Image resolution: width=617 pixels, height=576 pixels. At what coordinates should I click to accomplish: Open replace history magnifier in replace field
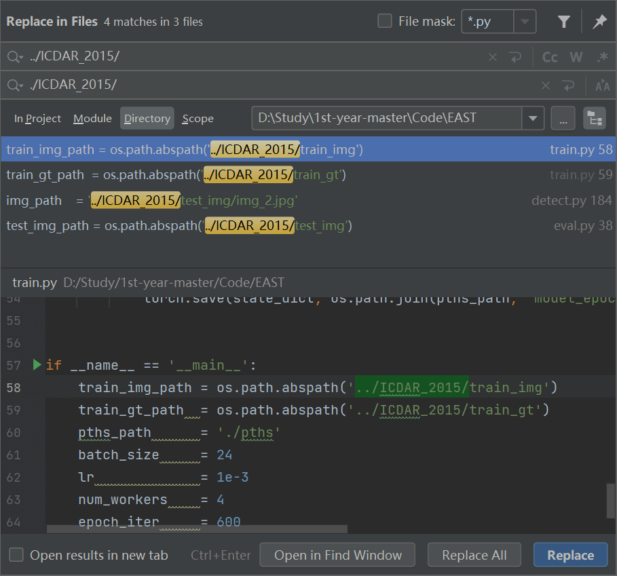click(15, 85)
